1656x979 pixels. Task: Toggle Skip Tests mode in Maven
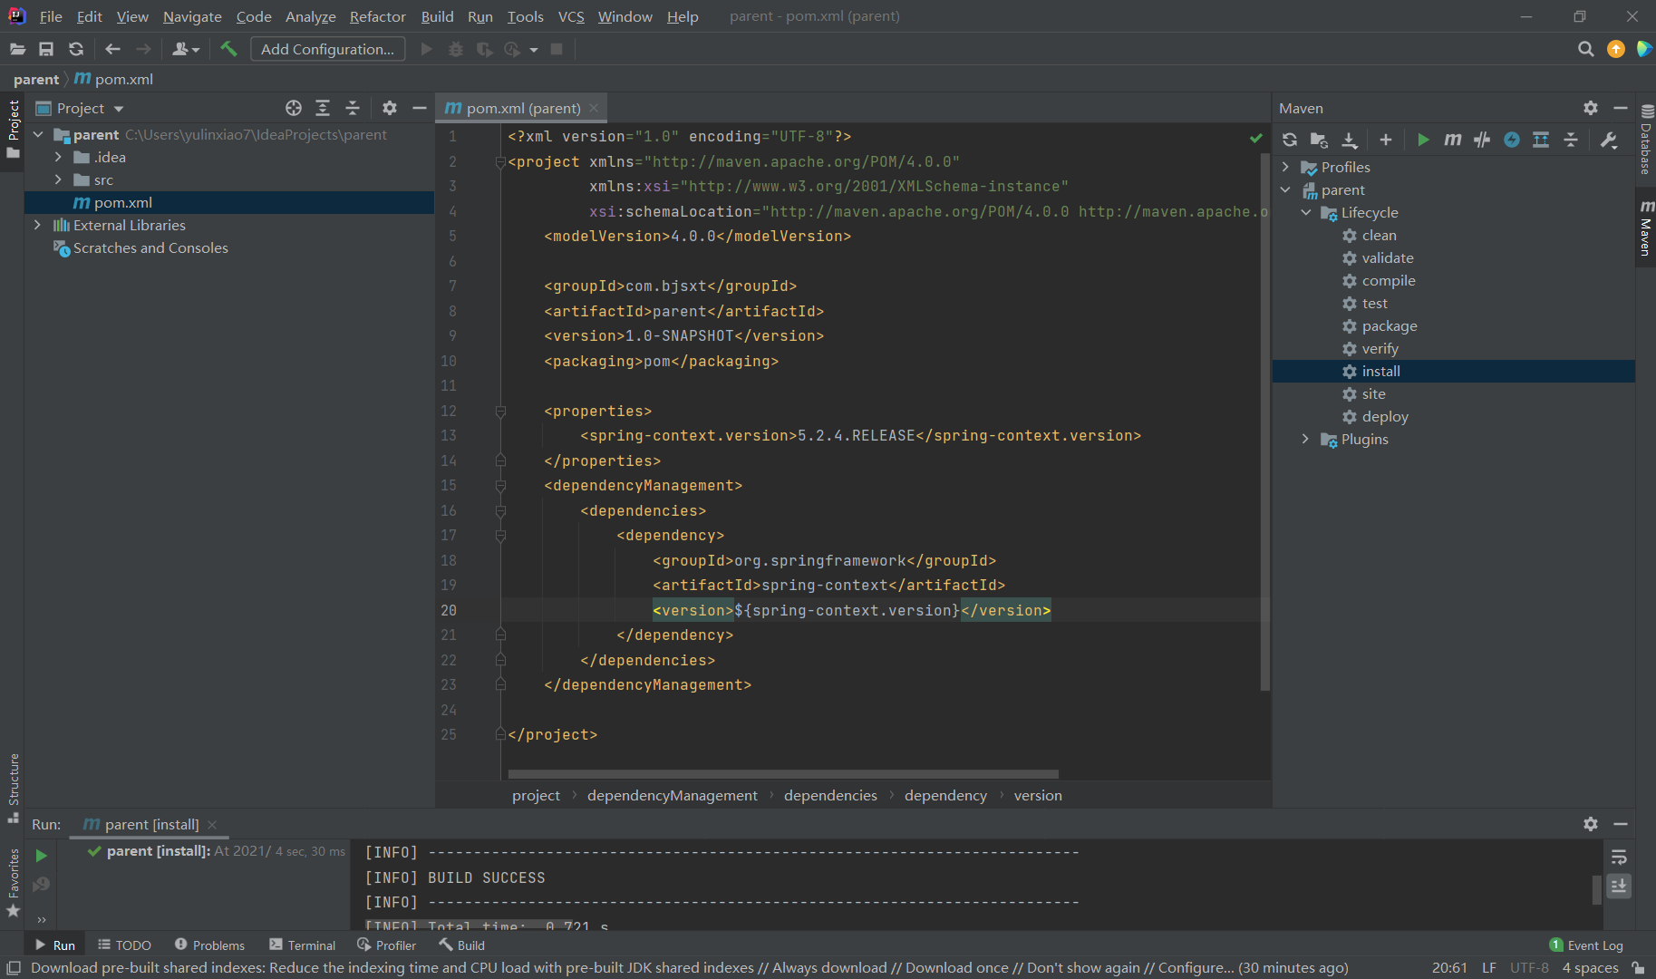(1512, 140)
